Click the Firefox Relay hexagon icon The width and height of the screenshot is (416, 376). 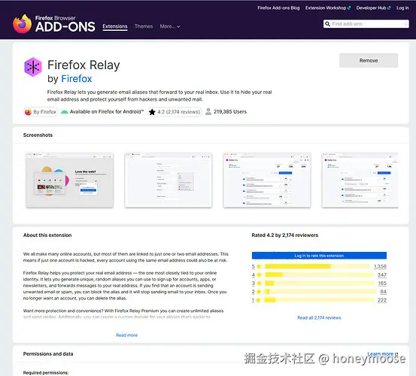33,67
